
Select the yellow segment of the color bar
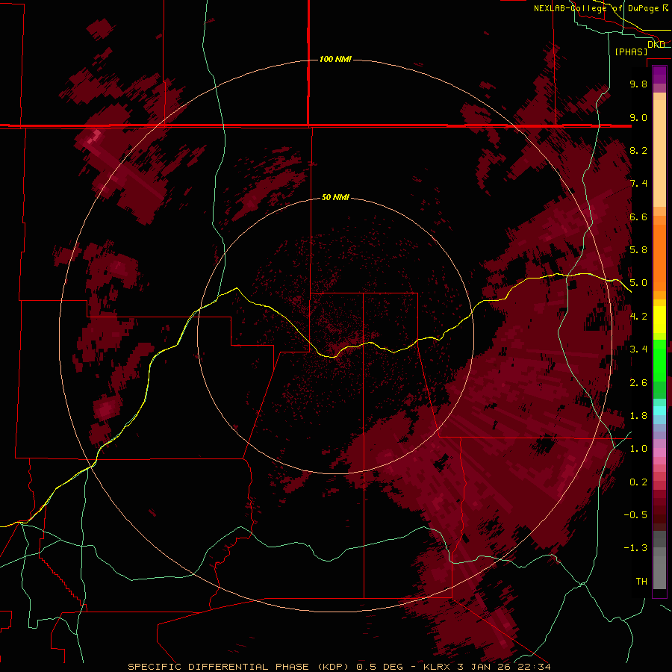click(x=659, y=320)
